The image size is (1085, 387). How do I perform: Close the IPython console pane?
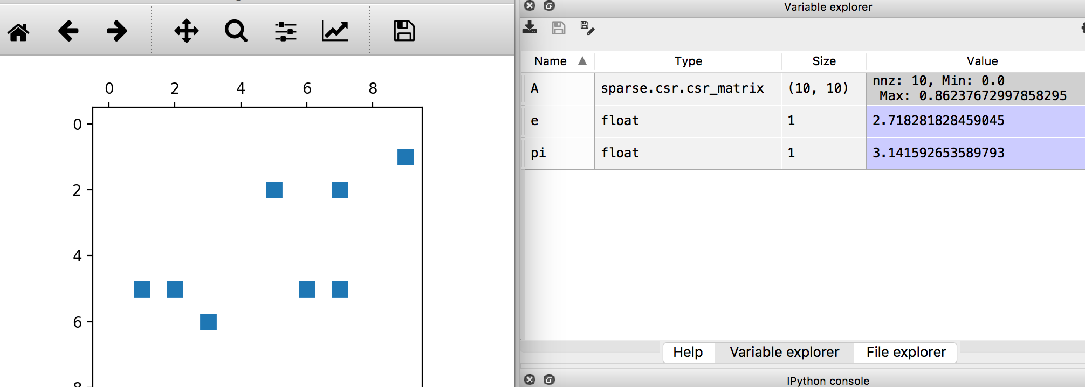pos(530,380)
